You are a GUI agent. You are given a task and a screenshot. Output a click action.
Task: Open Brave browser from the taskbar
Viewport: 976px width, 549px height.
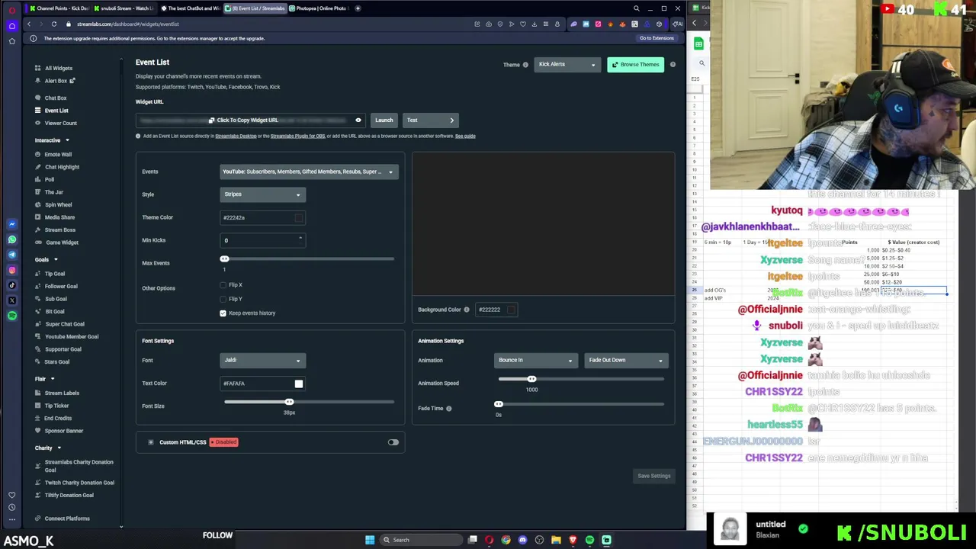(573, 540)
